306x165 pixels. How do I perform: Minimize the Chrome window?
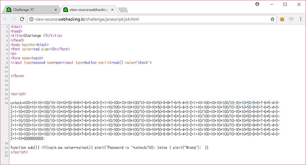pyautogui.click(x=272, y=4)
